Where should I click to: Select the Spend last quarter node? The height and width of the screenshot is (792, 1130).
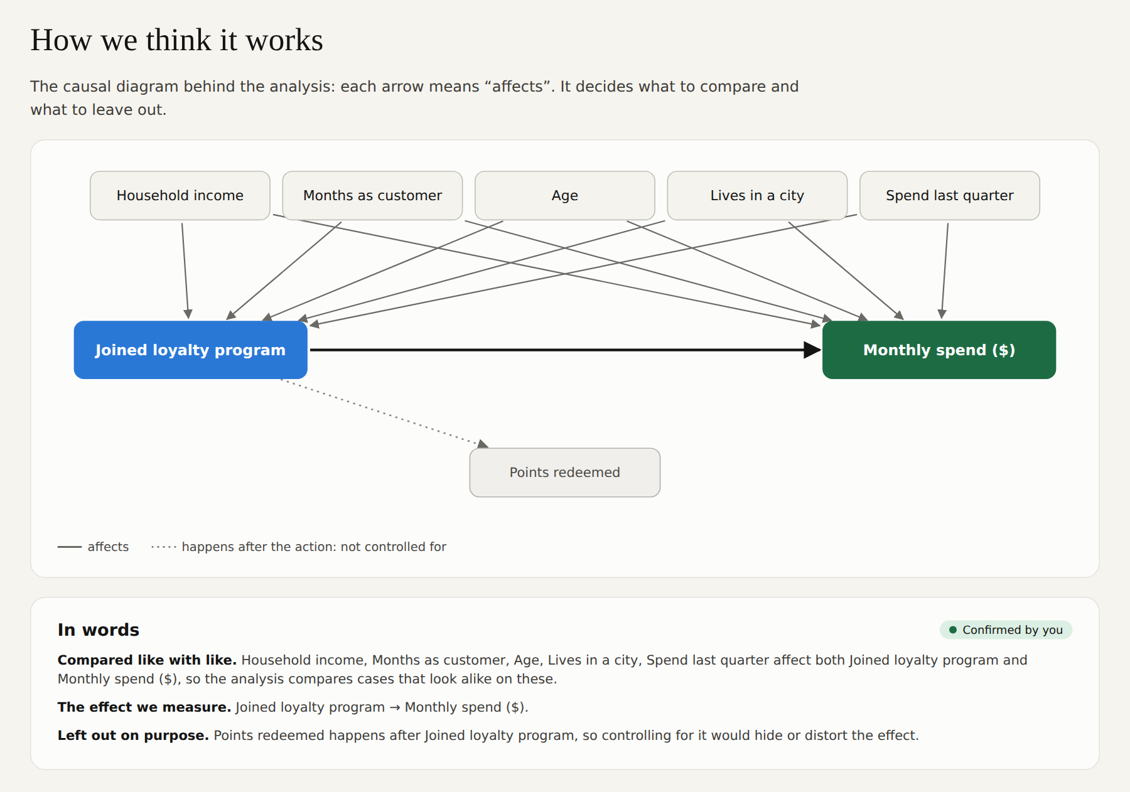click(x=950, y=196)
